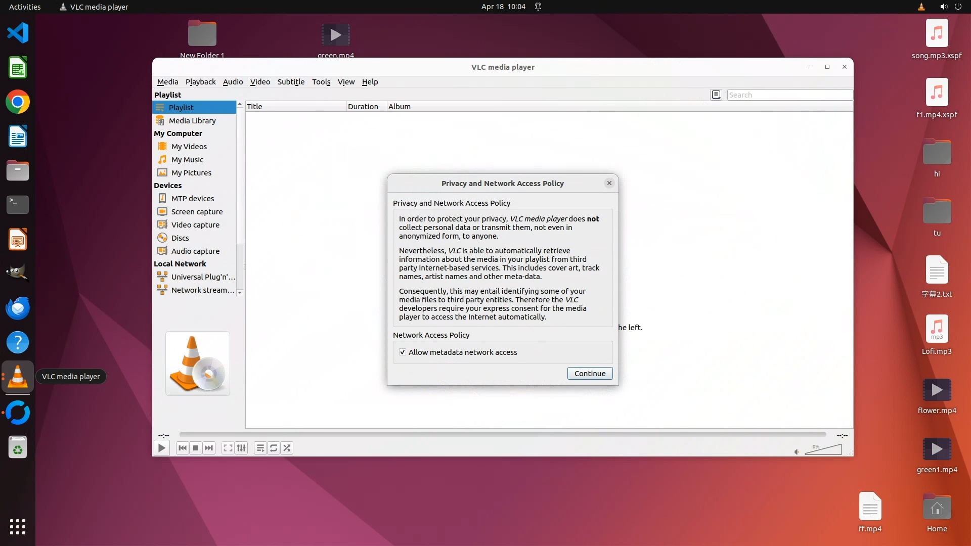Screen dimensions: 971x546
Task: Toggle fullscreen video icon
Action: (x=228, y=448)
